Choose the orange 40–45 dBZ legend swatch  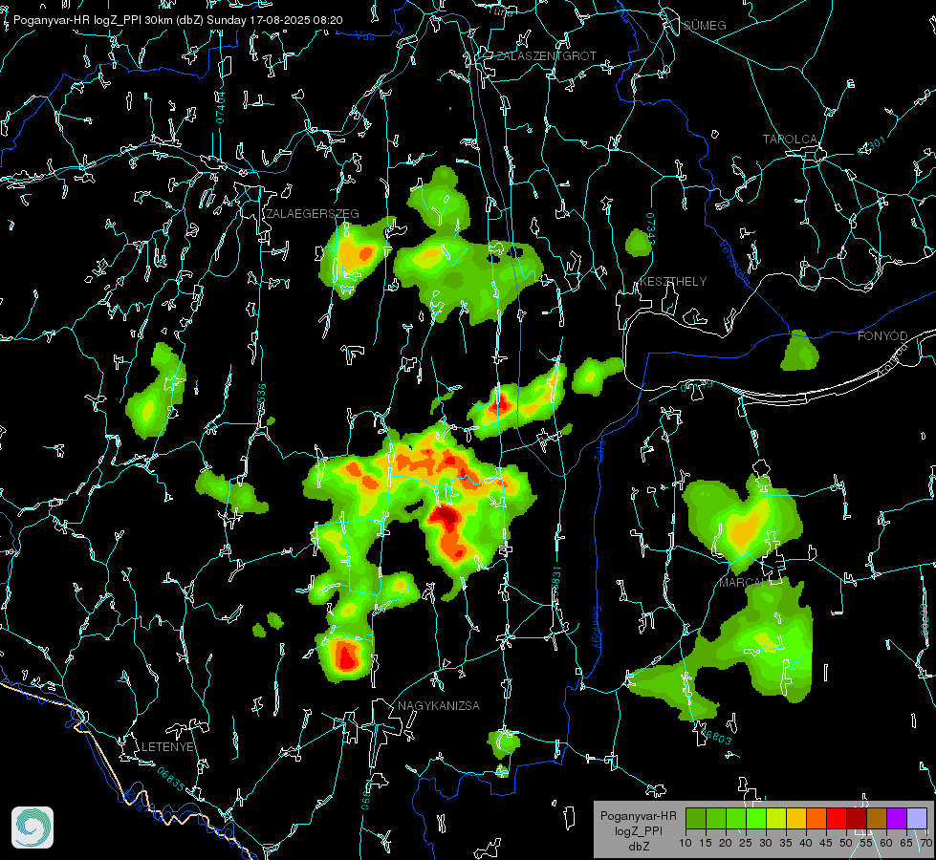pos(816,818)
